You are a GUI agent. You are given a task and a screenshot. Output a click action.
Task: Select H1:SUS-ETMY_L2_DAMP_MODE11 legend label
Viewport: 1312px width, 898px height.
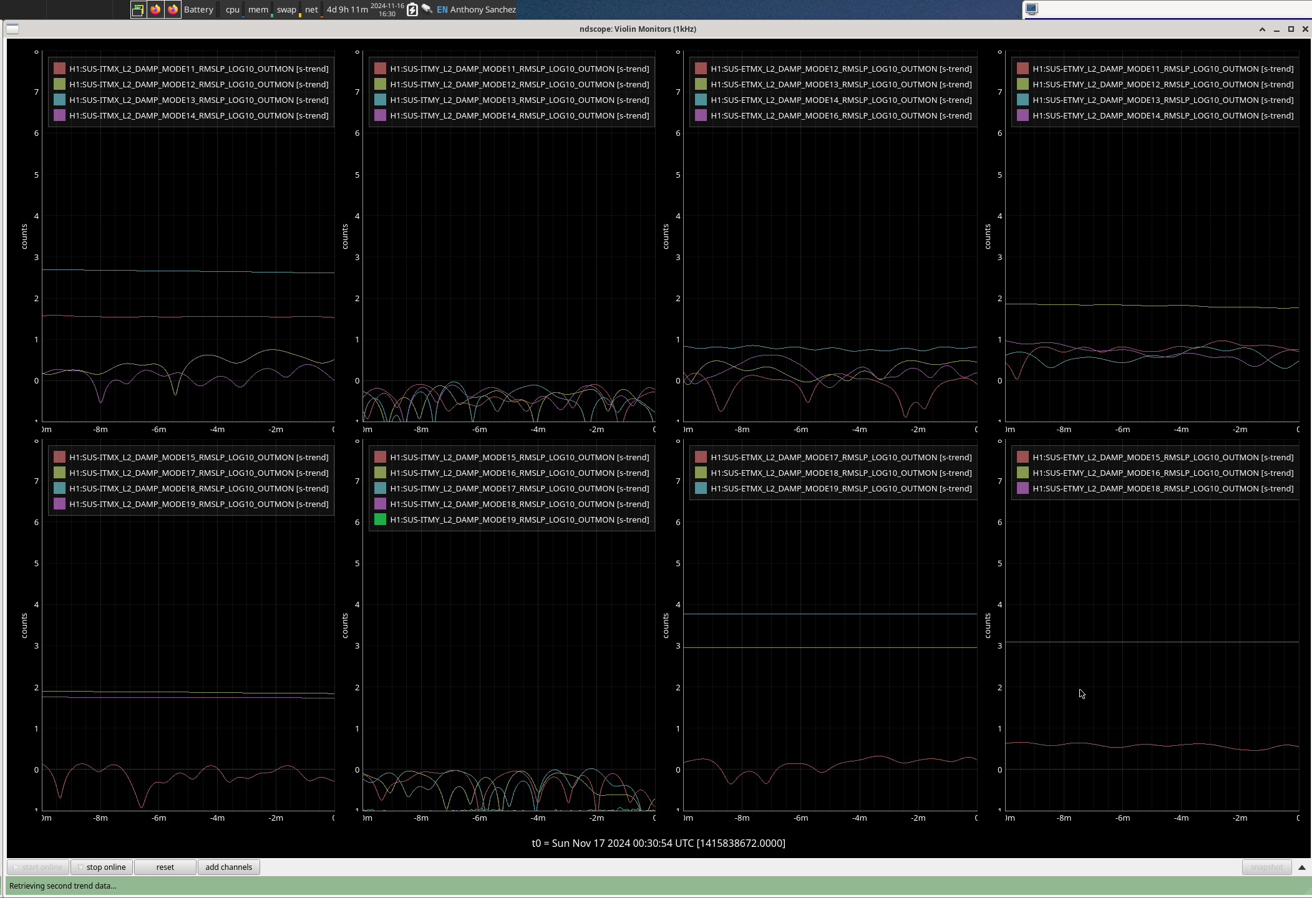(x=1164, y=69)
